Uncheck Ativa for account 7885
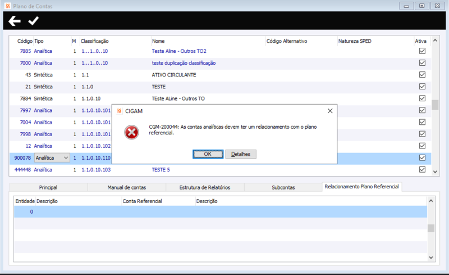This screenshot has width=449, height=275. click(x=422, y=51)
